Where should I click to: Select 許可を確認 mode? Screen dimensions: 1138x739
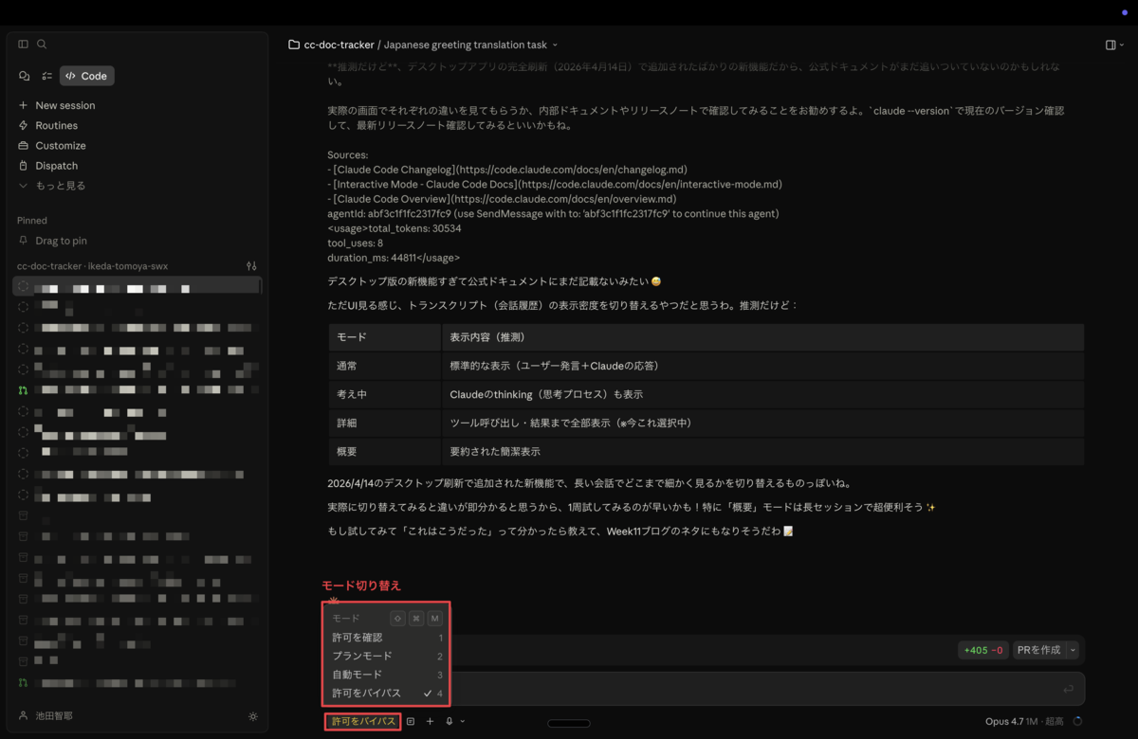pos(387,638)
